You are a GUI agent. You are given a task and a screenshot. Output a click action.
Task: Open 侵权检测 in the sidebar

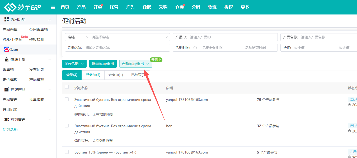tap(37, 39)
